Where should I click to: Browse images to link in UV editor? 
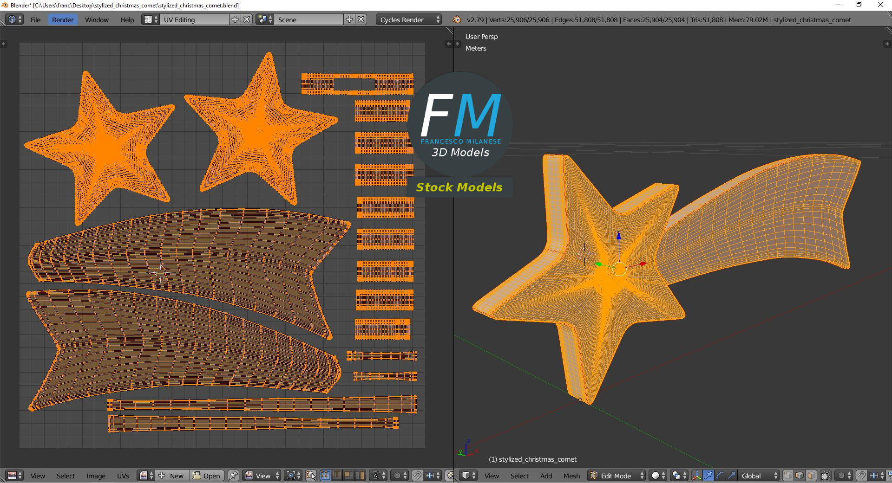pyautogui.click(x=146, y=476)
